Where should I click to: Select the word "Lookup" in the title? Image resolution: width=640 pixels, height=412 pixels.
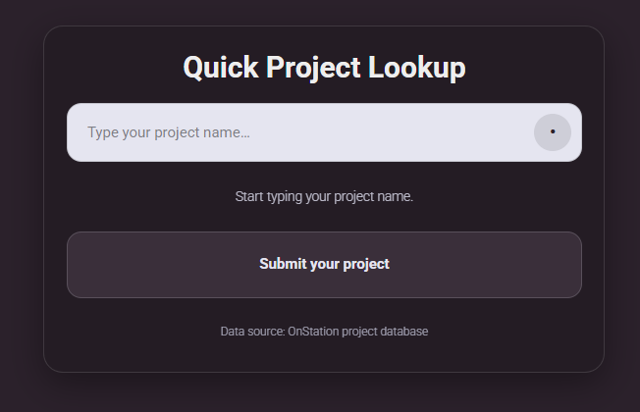(x=416, y=68)
